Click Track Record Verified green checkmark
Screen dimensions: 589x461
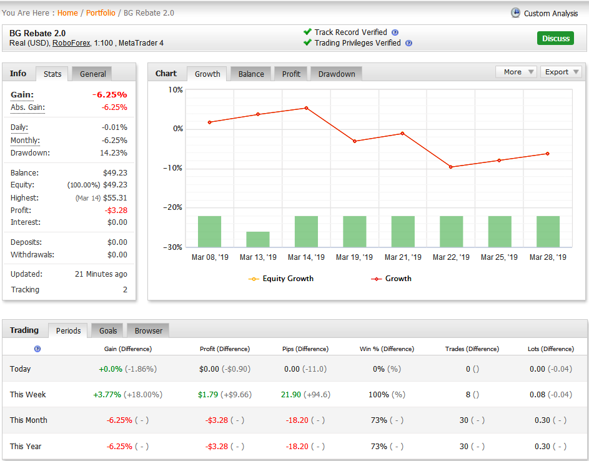click(x=307, y=32)
